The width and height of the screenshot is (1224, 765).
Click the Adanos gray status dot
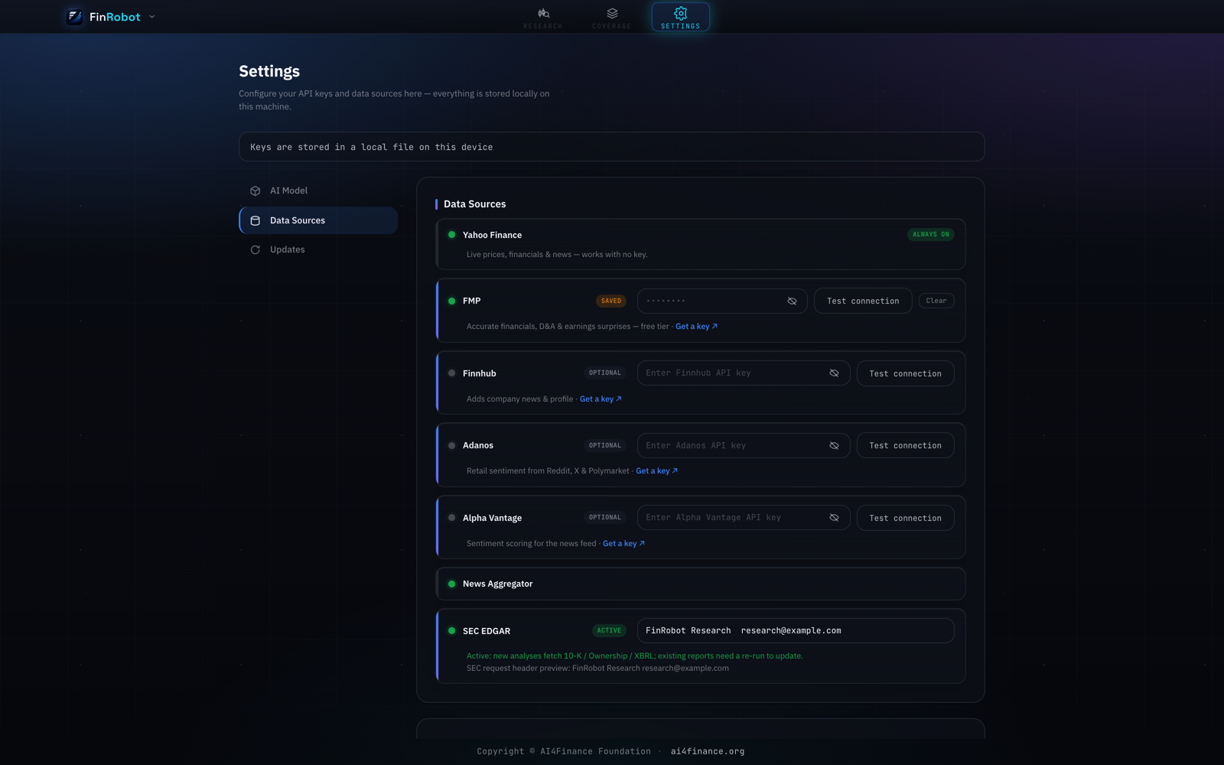[x=452, y=445]
